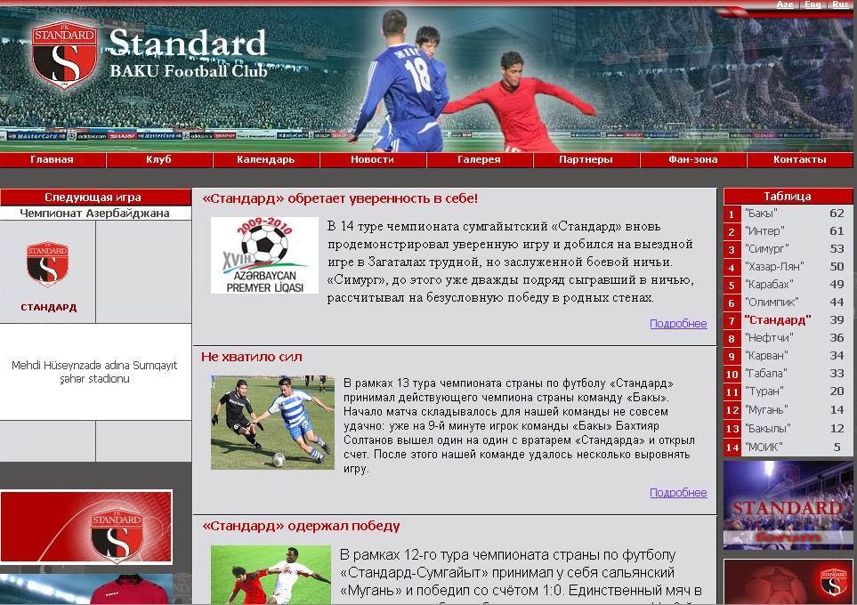Open the Azərbaycan Premyer Liqası logo image
Viewport: 857px width, 605px height.
pos(264,255)
